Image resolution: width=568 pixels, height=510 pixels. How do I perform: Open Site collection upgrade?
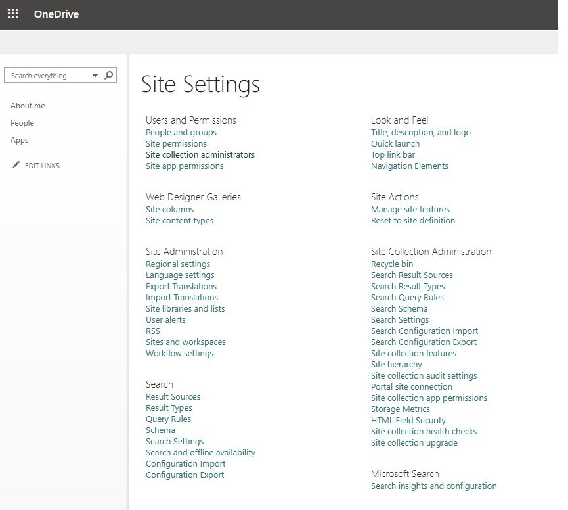coord(414,442)
